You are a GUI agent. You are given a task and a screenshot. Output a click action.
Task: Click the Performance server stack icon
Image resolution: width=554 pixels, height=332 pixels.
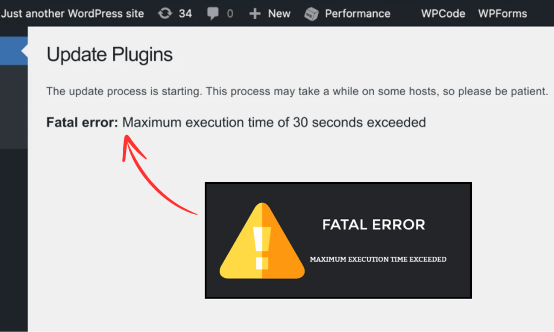click(x=311, y=14)
